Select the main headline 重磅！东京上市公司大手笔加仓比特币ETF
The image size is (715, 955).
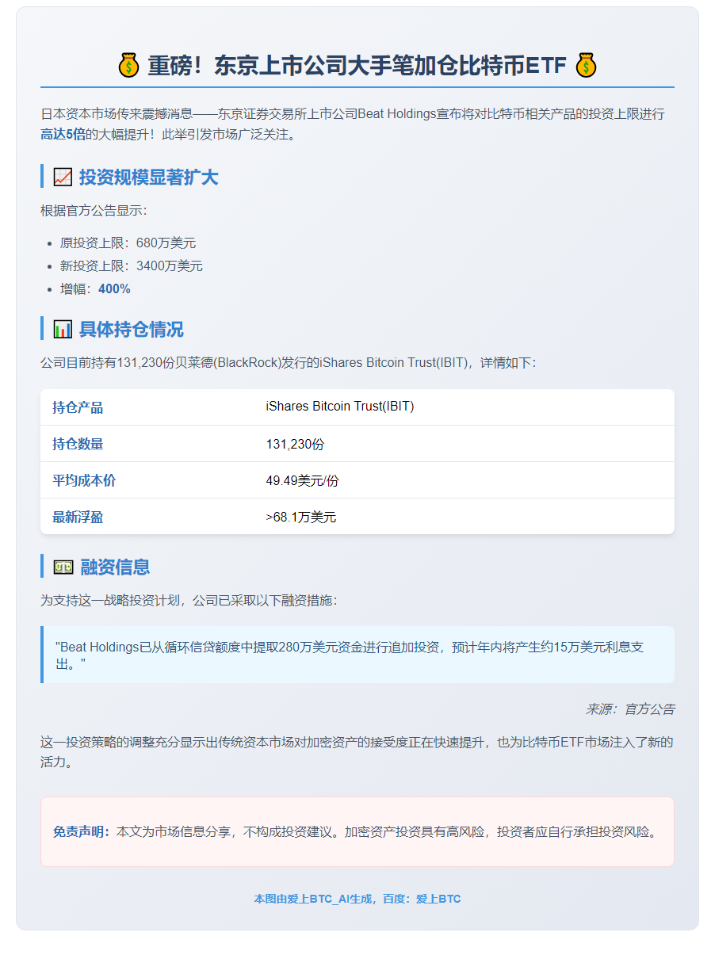(357, 66)
